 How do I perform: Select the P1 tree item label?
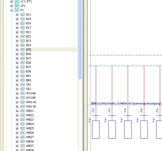tap(22, 10)
